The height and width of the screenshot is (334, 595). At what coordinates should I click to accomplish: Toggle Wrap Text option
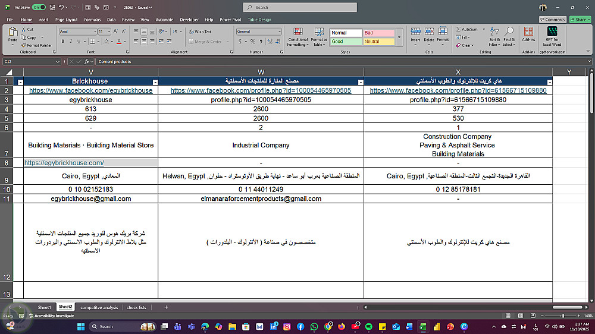200,32
